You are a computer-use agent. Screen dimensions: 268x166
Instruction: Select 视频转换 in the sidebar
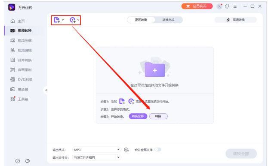click(25, 31)
